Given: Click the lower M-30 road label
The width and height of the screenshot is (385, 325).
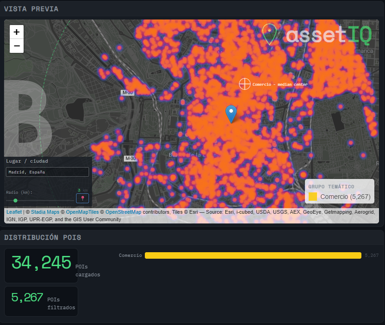Looking at the screenshot, I should pyautogui.click(x=130, y=159).
